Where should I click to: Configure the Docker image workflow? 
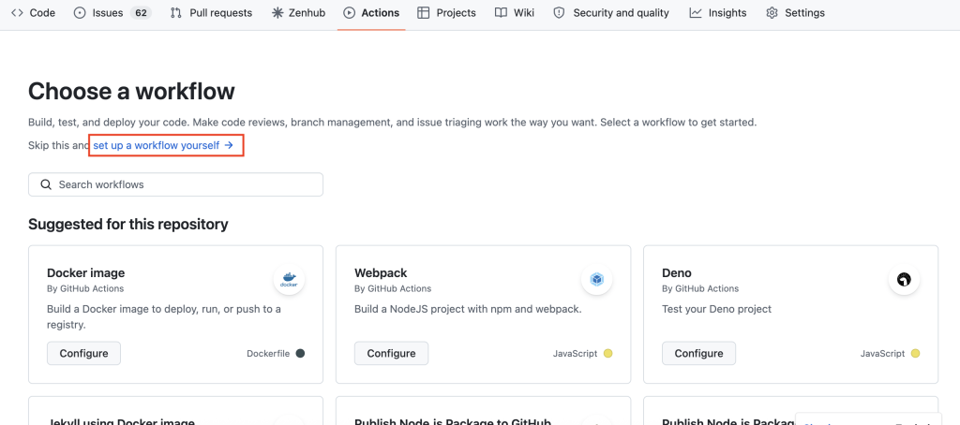pos(83,354)
